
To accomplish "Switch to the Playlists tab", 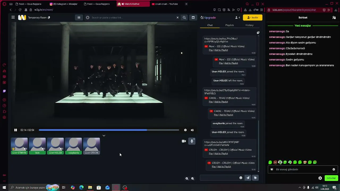I will pos(229,25).
